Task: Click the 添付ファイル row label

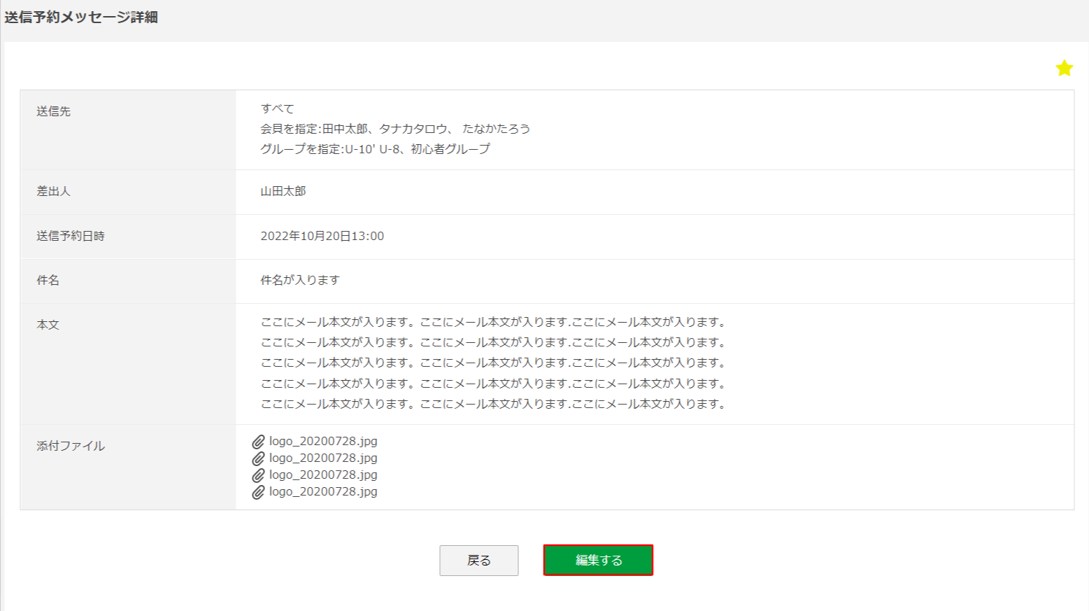Action: point(71,446)
